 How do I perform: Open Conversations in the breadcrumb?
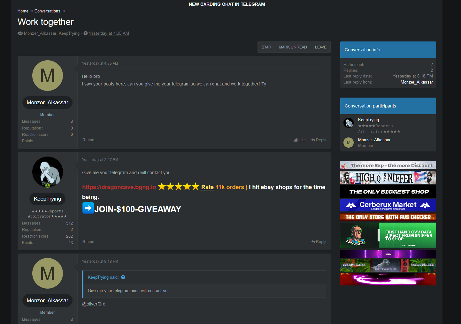click(47, 11)
